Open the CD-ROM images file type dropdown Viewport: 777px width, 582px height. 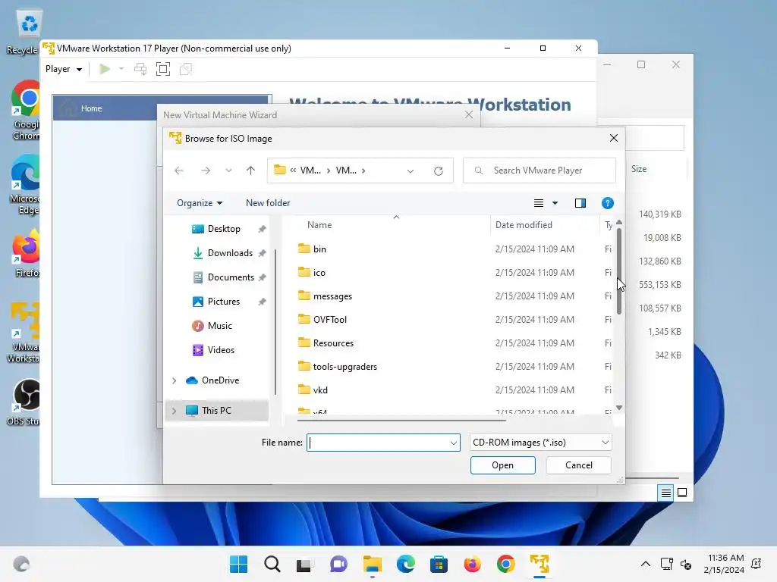540,443
